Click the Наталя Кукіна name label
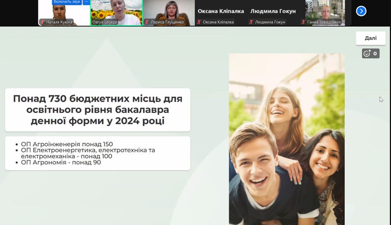Screen dimensions: 391x225 [59, 22]
